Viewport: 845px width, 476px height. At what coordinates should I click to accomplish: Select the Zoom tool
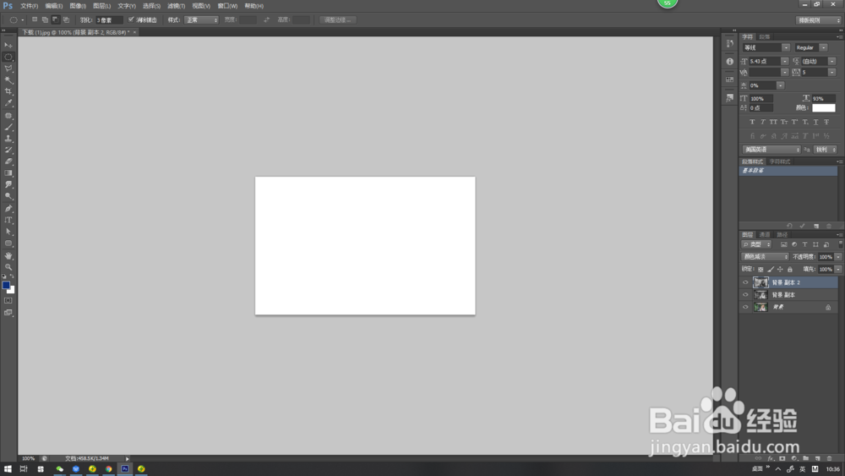point(8,267)
